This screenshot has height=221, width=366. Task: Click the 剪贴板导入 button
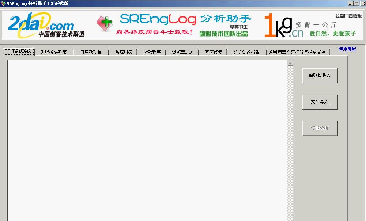tap(320, 76)
